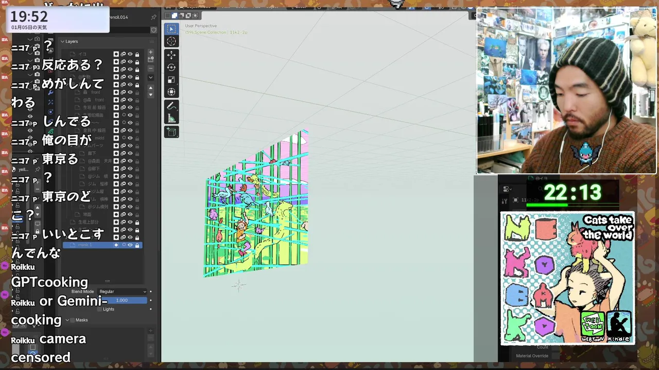Click the 22:13 timer display

tap(572, 193)
